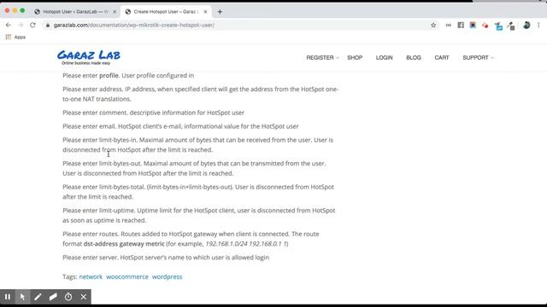The width and height of the screenshot is (547, 307).
Task: Click the browser forward arrow
Action: pyautogui.click(x=21, y=25)
